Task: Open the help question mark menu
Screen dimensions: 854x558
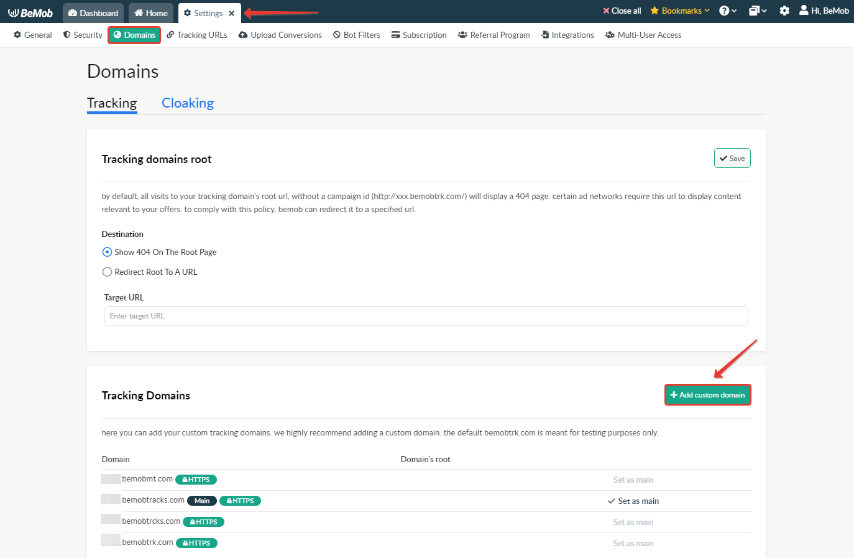Action: pyautogui.click(x=728, y=11)
